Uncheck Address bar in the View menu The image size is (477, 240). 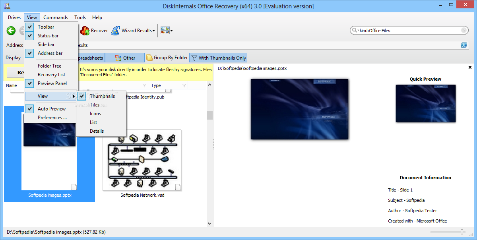pos(51,53)
